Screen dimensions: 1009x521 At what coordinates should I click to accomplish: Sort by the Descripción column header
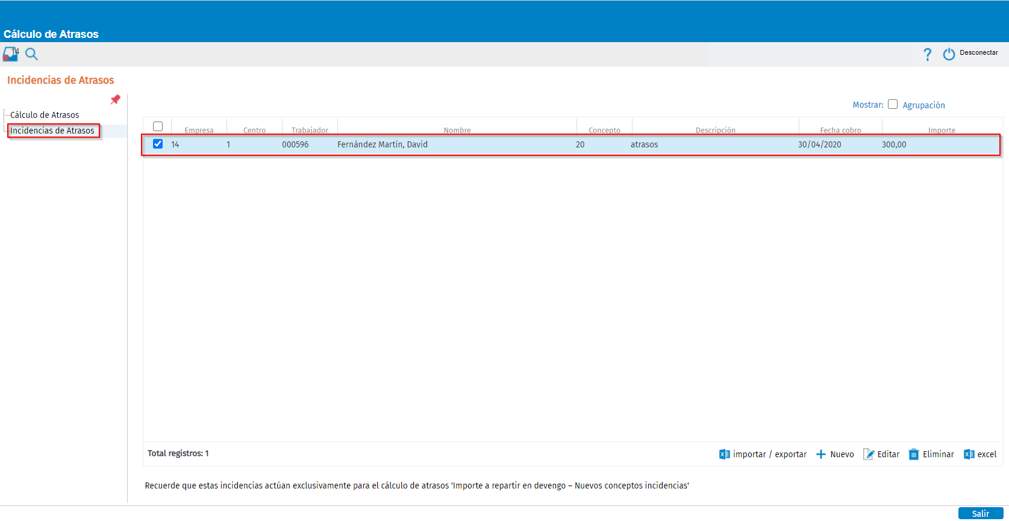[716, 130]
